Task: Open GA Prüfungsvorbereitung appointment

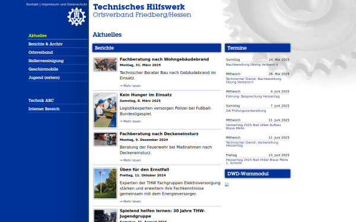Action: click(x=246, y=111)
